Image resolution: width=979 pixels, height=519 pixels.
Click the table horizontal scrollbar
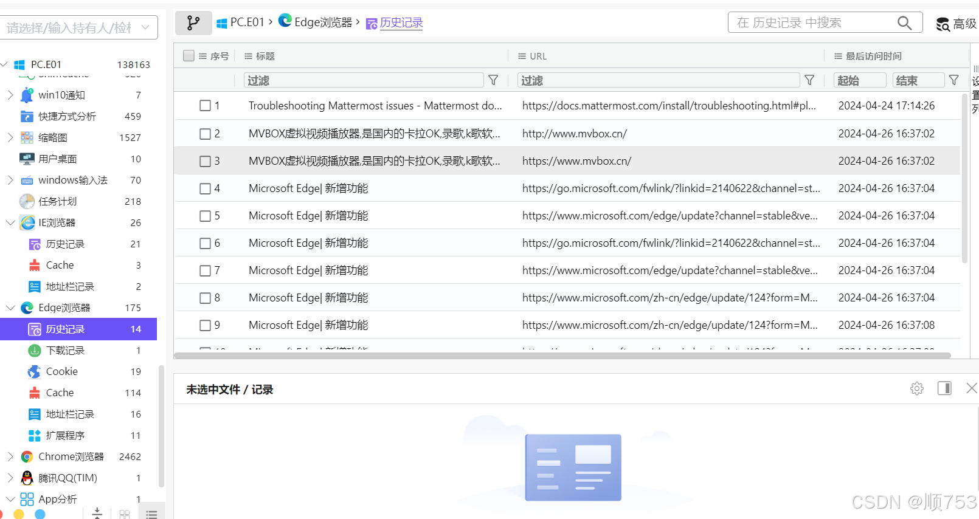pos(562,356)
